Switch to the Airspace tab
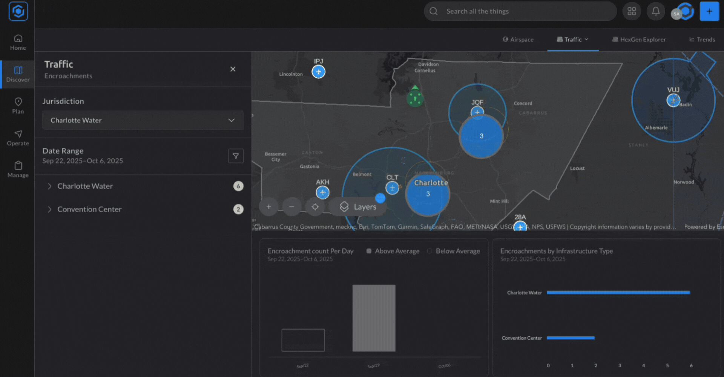 pyautogui.click(x=518, y=40)
